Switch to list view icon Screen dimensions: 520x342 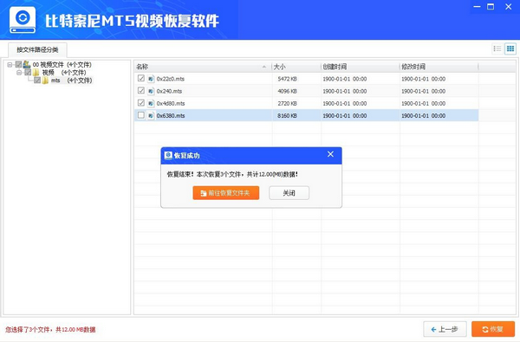coord(497,49)
